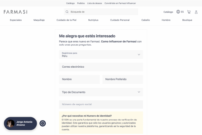
Task: Click the round info icon
Action: coord(43,123)
